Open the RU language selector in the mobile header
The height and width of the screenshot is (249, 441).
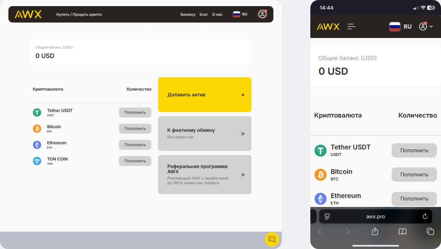click(400, 27)
